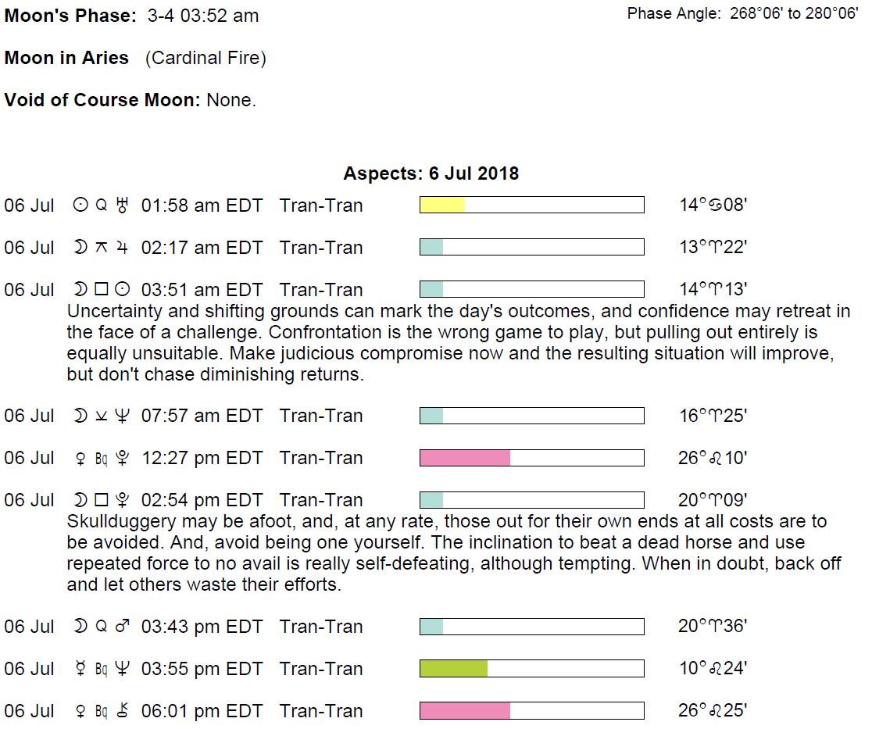Click the Neptune glyph in the 07:57 am row
Viewport: 872px width, 729px height.
click(121, 416)
